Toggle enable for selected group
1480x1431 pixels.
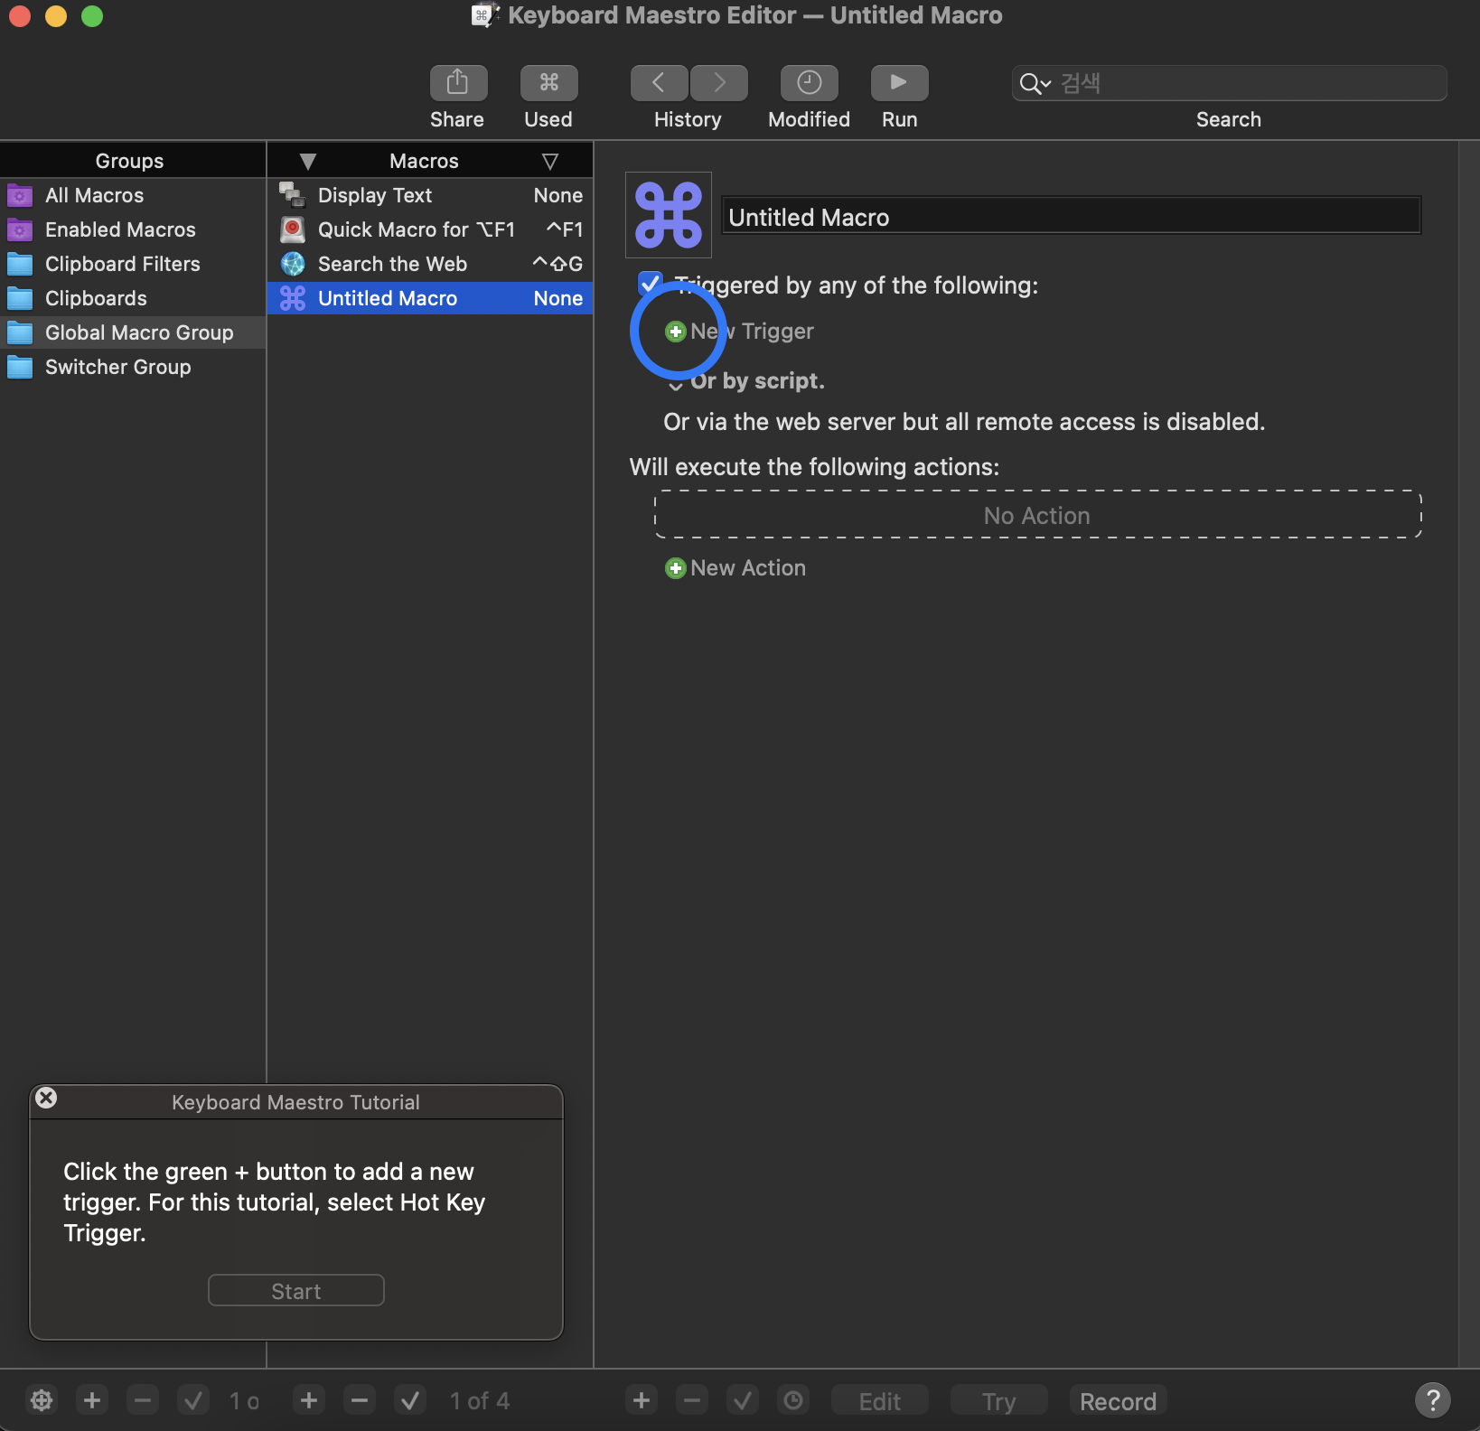(x=193, y=1401)
